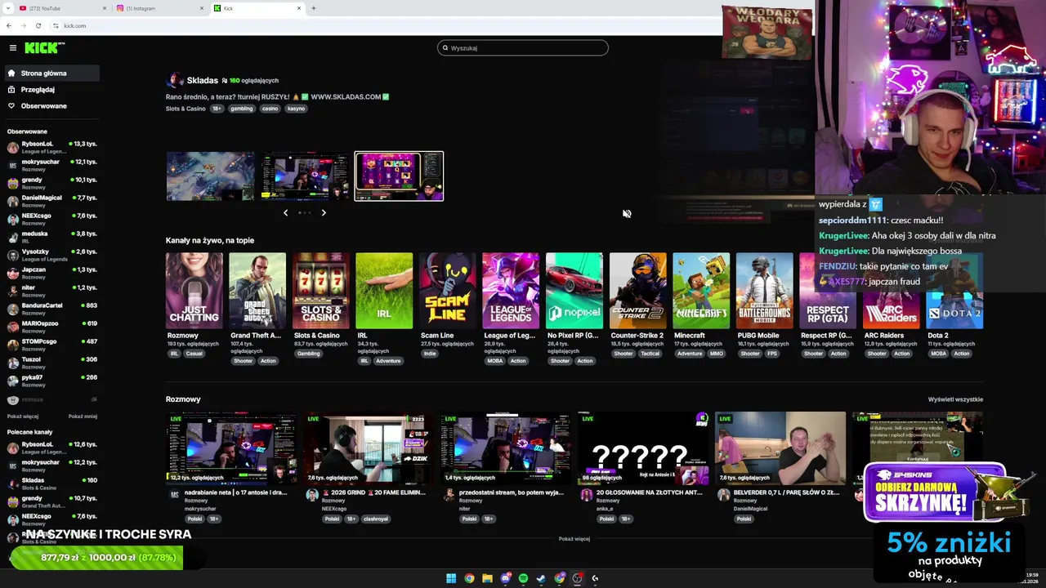Open the Counter-Strike 2 category card
The width and height of the screenshot is (1046, 588).
point(637,291)
